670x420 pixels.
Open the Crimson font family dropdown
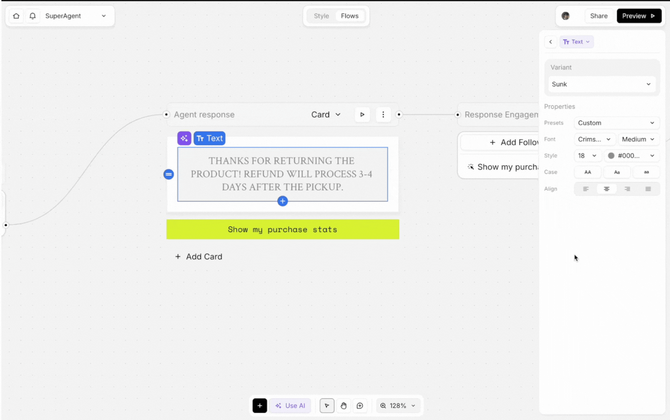pos(594,139)
